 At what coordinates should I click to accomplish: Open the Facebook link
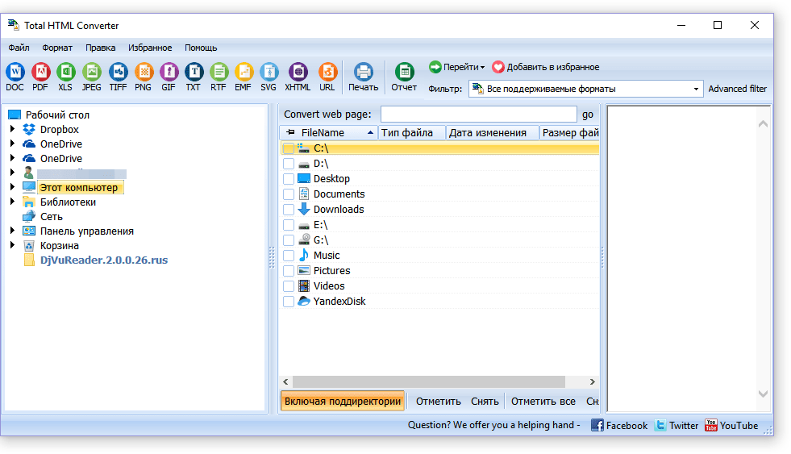tap(618, 425)
